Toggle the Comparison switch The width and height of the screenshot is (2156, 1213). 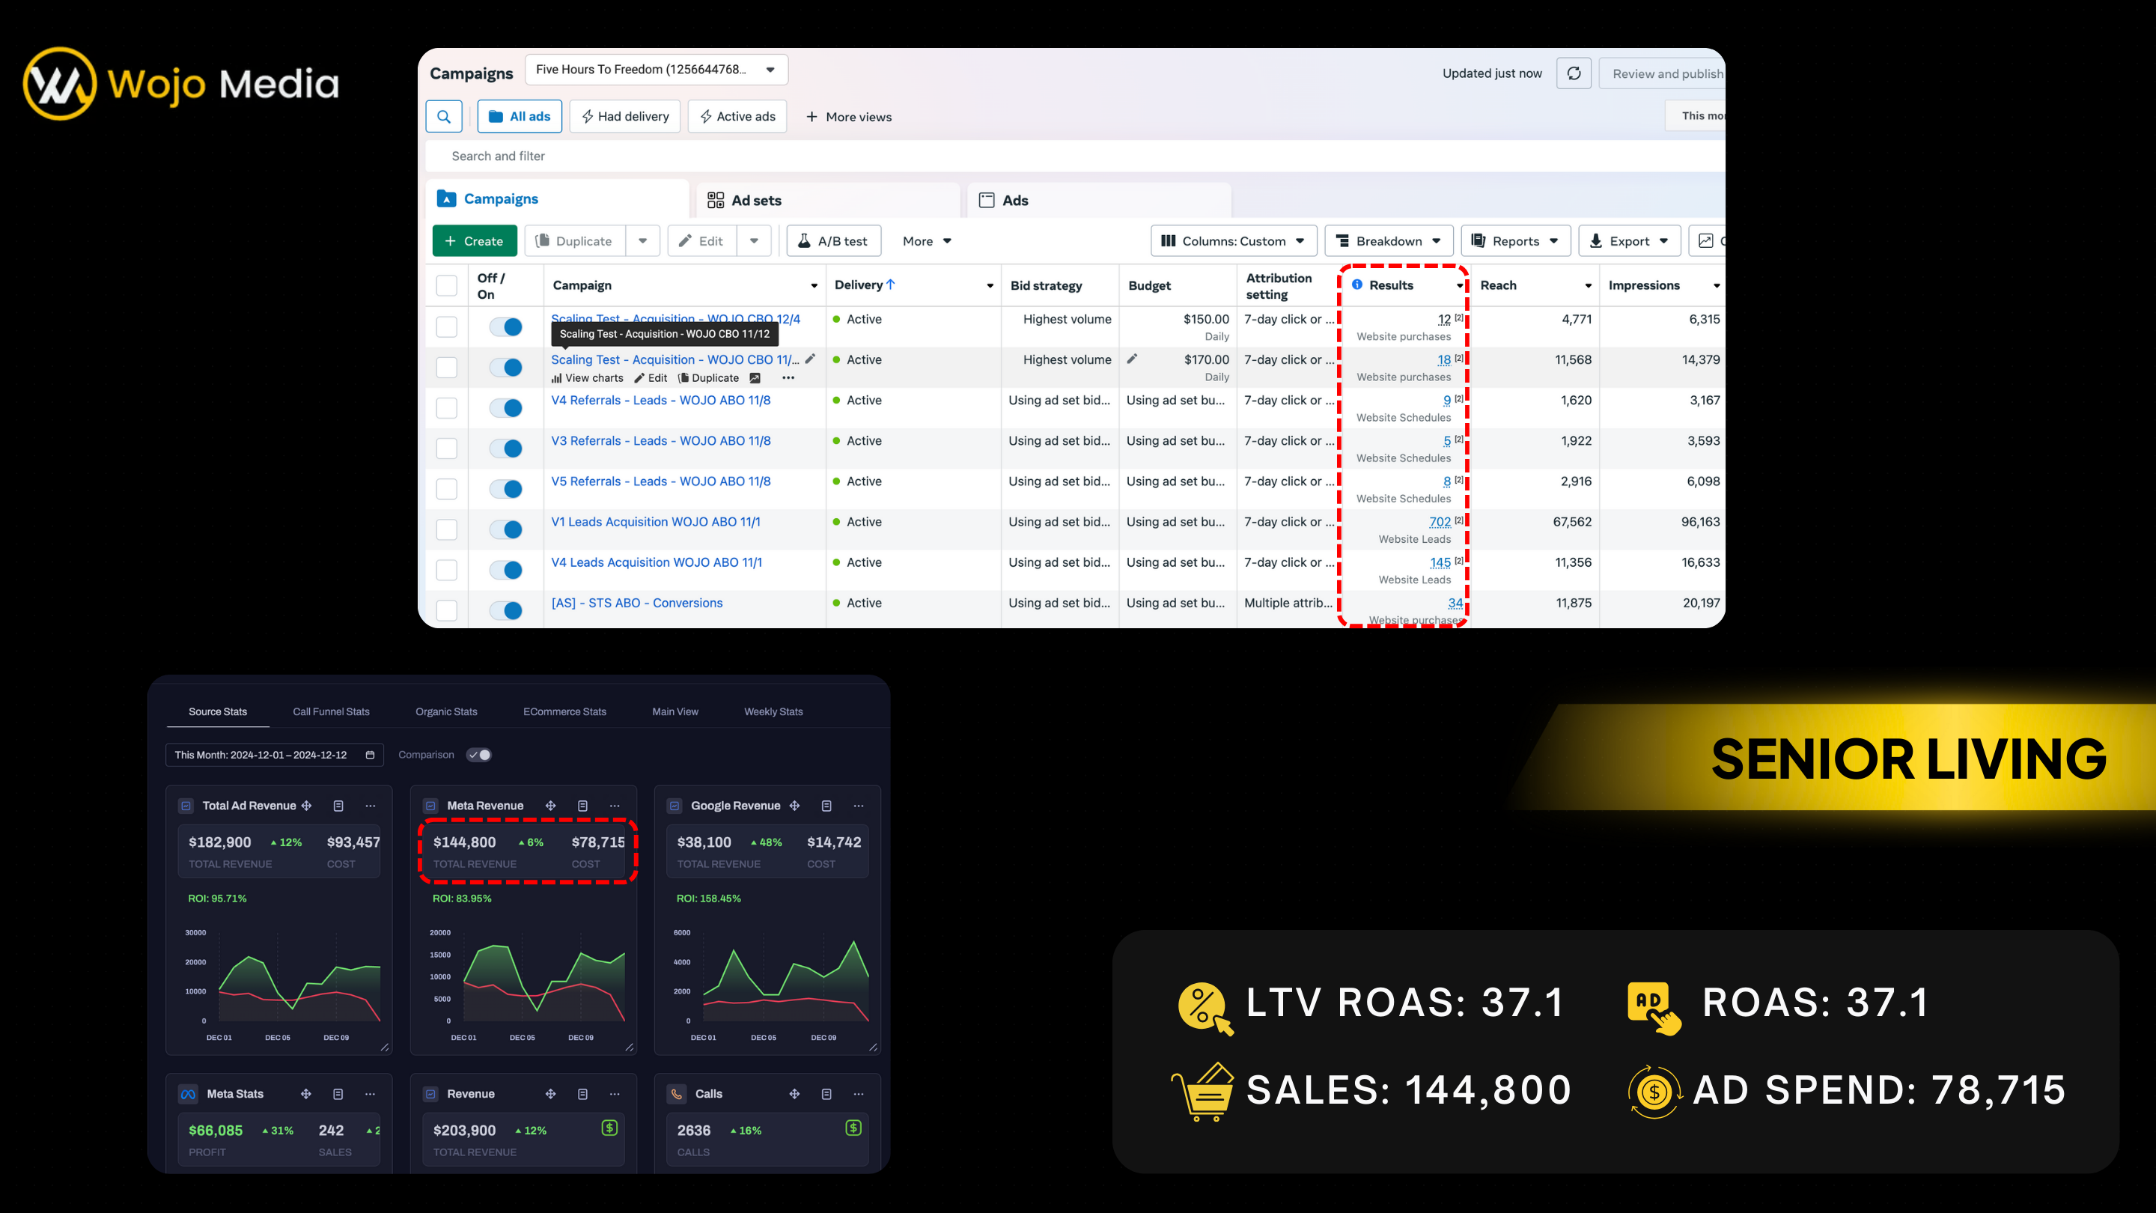coord(480,755)
